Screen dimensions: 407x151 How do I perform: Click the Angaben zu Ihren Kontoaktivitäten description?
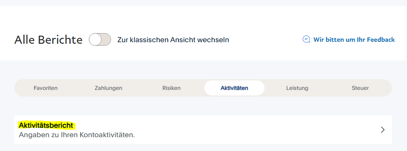click(x=77, y=135)
